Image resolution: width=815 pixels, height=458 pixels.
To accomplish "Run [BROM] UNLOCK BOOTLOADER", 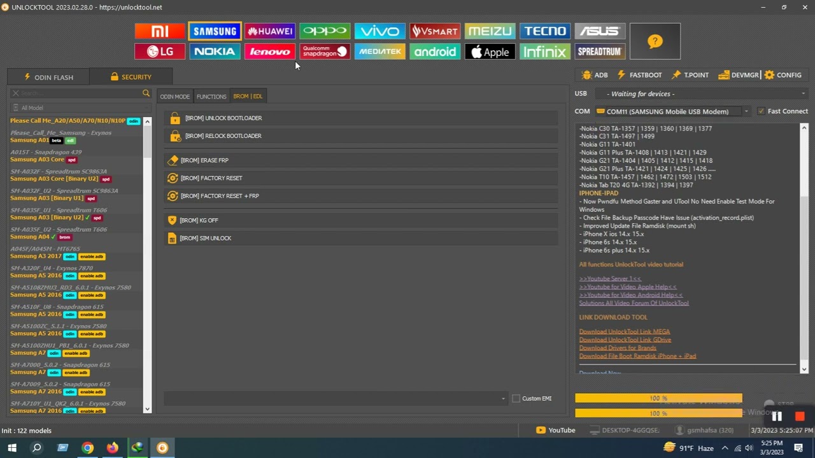I will (x=361, y=118).
